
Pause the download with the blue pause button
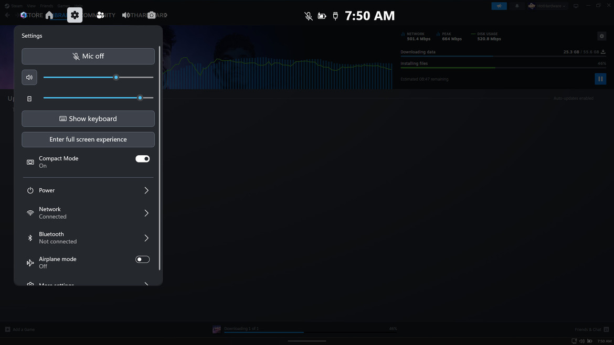point(600,79)
